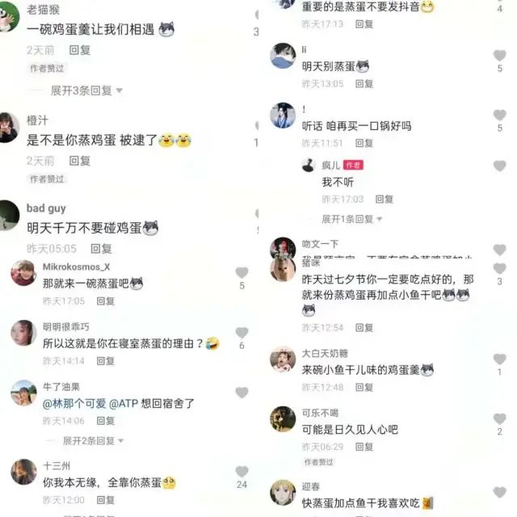Like Mikrokosmos_X's comment

coord(242,272)
